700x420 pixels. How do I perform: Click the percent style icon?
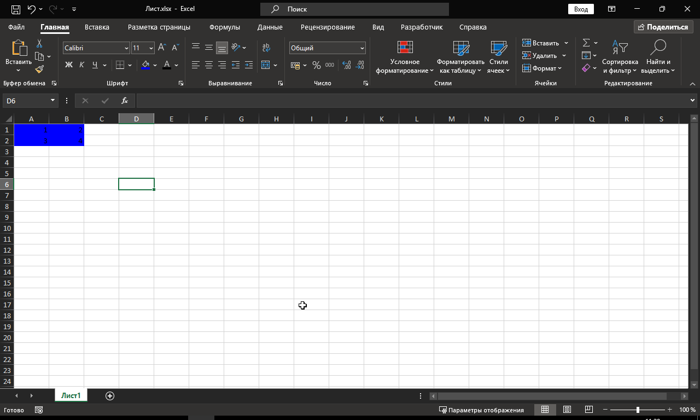(316, 65)
